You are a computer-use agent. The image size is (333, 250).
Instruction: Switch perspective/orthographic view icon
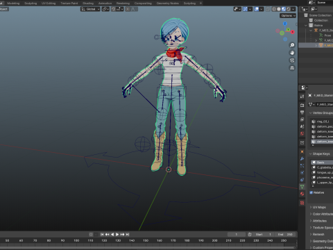click(292, 68)
